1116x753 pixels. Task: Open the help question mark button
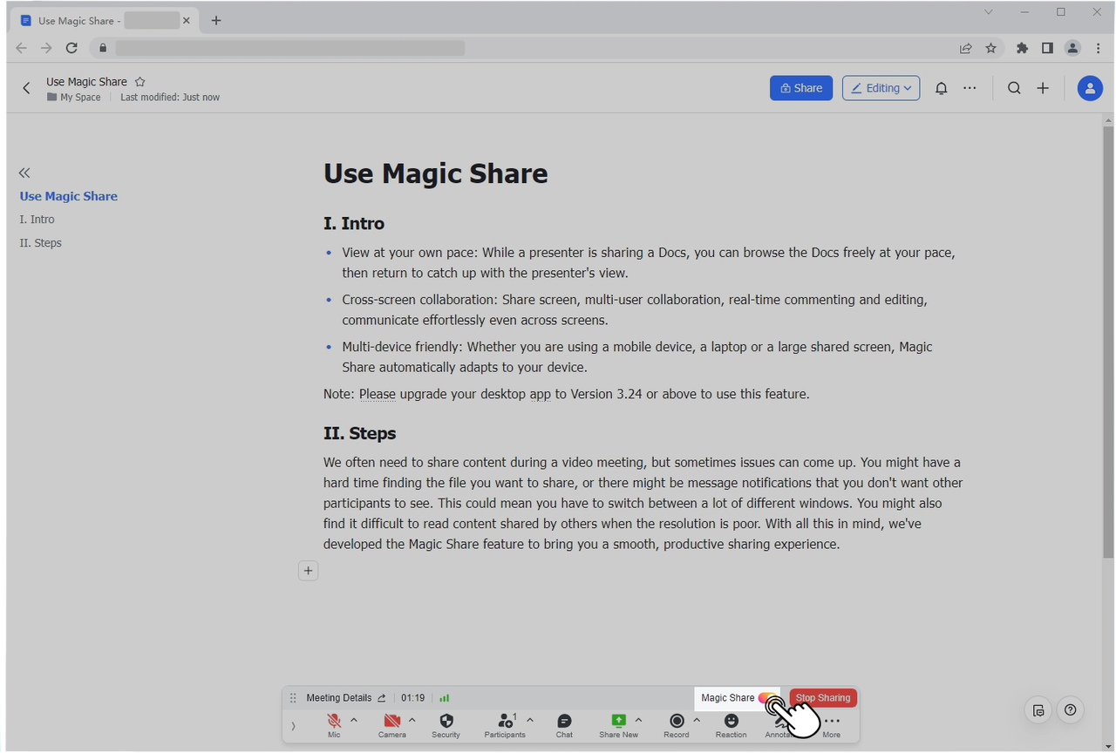point(1070,710)
